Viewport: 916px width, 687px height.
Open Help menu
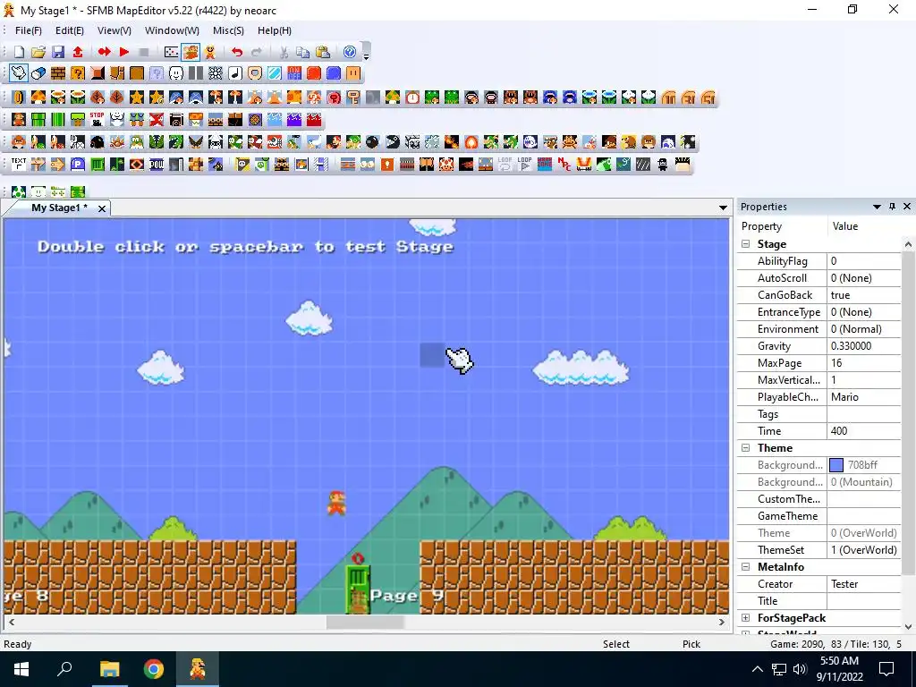274,30
